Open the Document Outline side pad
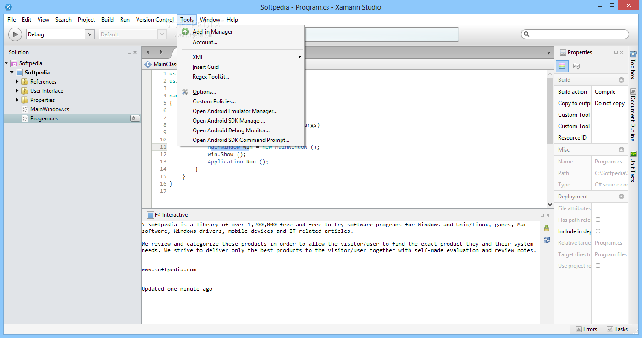Screen dimensions: 642x338 (x=633, y=114)
